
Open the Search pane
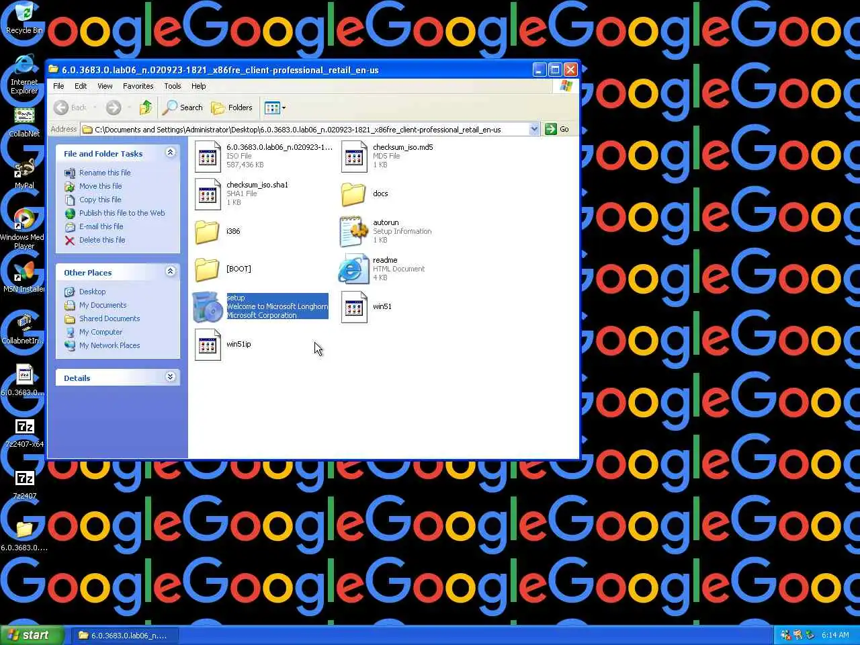tap(183, 107)
